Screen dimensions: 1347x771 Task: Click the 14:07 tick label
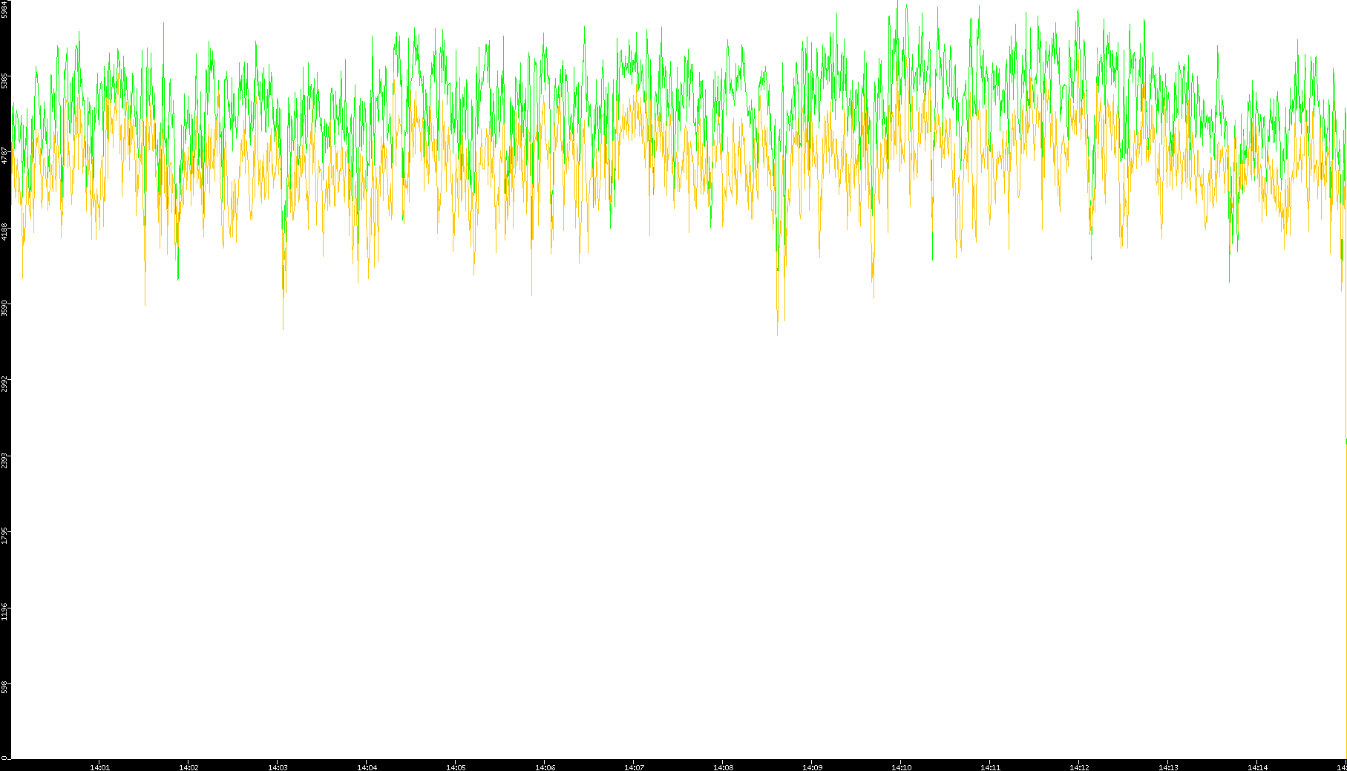(634, 767)
